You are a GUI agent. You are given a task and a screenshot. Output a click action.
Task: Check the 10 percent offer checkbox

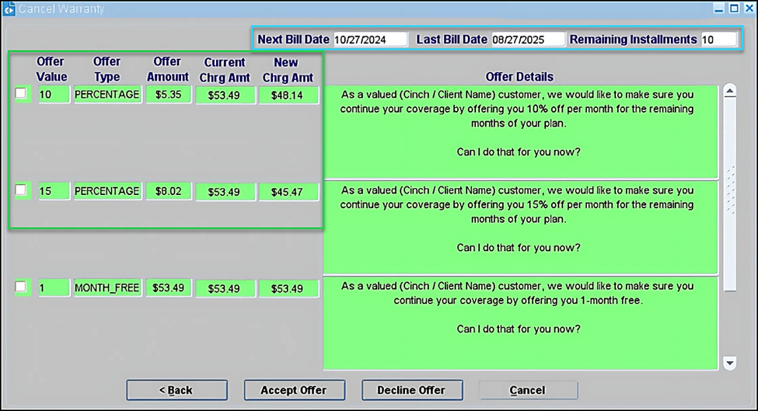coord(21,94)
